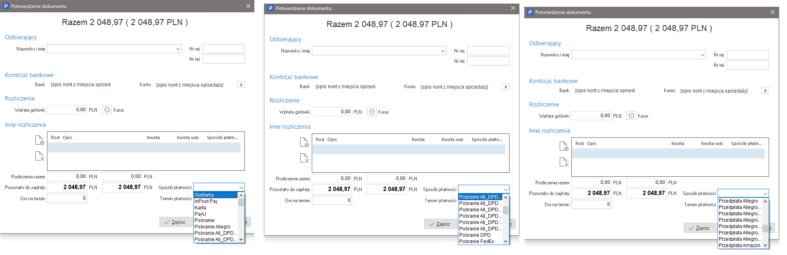Click Dni na termin field in left dialog
Image resolution: width=787 pixels, height=255 pixels.
point(67,198)
